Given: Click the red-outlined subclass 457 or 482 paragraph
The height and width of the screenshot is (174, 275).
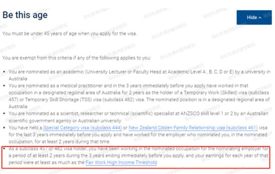Looking at the screenshot, I should [x=138, y=155].
